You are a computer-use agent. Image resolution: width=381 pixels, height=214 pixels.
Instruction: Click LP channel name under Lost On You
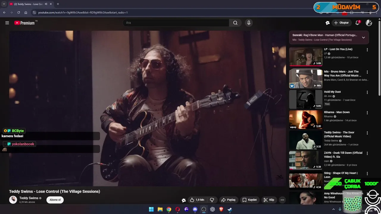pyautogui.click(x=325, y=53)
